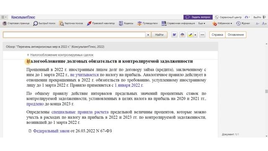Open the Журнал history
Image resolution: width=268 pixels, height=151 pixels.
243,23
